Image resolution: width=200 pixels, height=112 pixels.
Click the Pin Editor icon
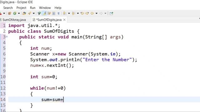pos(111,13)
